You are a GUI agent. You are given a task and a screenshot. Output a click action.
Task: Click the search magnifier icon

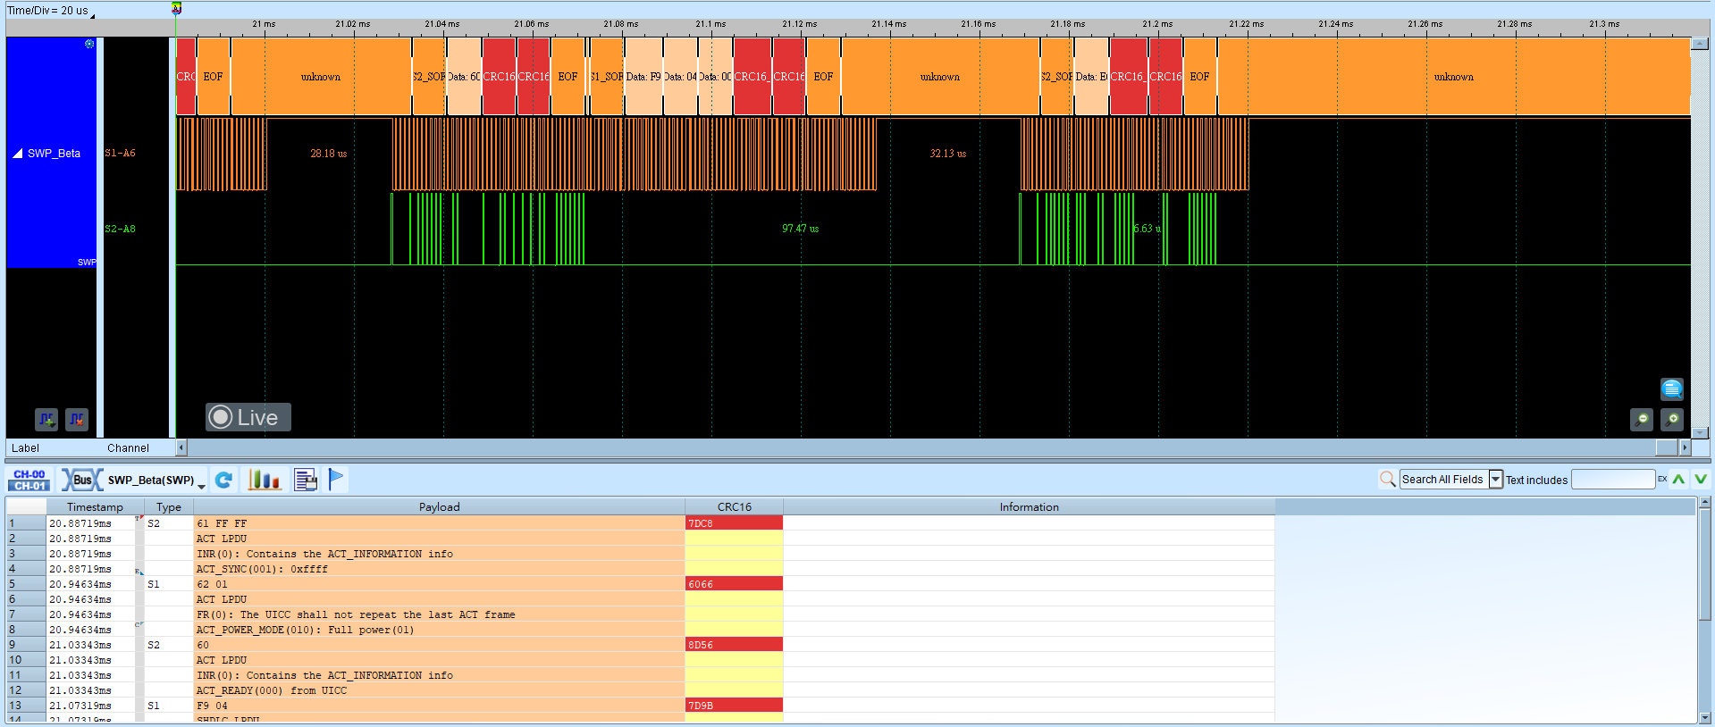(1387, 480)
